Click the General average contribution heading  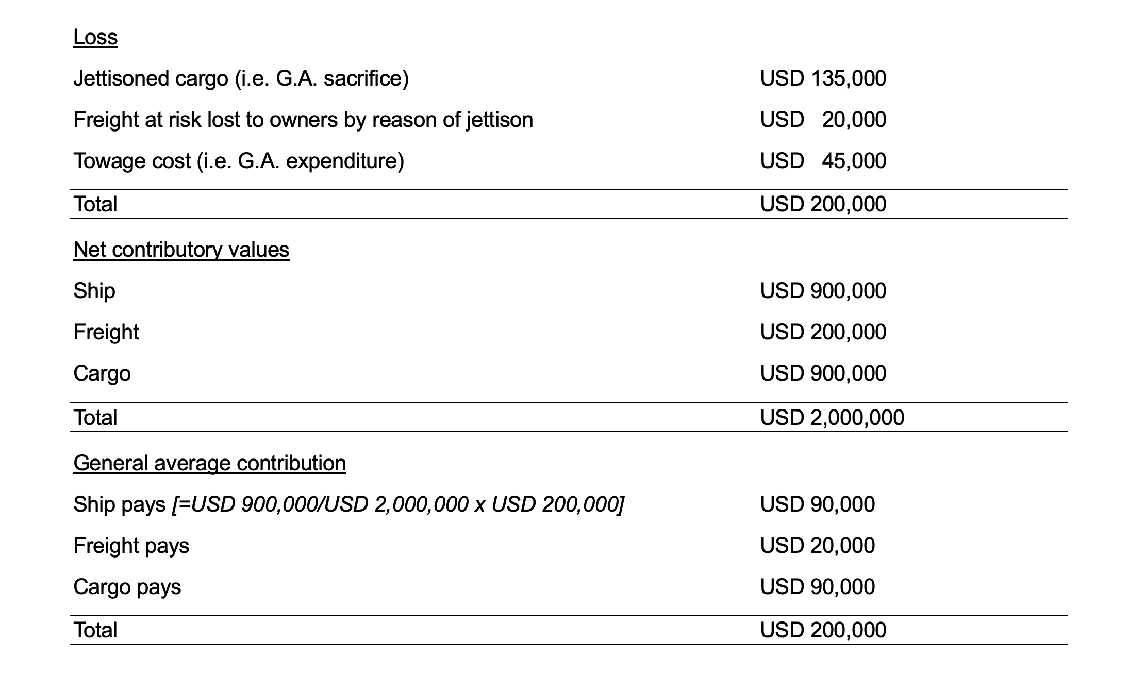pos(210,464)
